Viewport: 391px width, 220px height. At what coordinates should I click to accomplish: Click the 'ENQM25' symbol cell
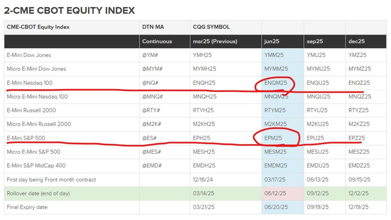point(276,83)
